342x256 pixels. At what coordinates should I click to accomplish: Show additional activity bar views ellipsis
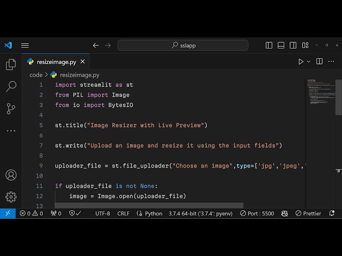click(11, 131)
